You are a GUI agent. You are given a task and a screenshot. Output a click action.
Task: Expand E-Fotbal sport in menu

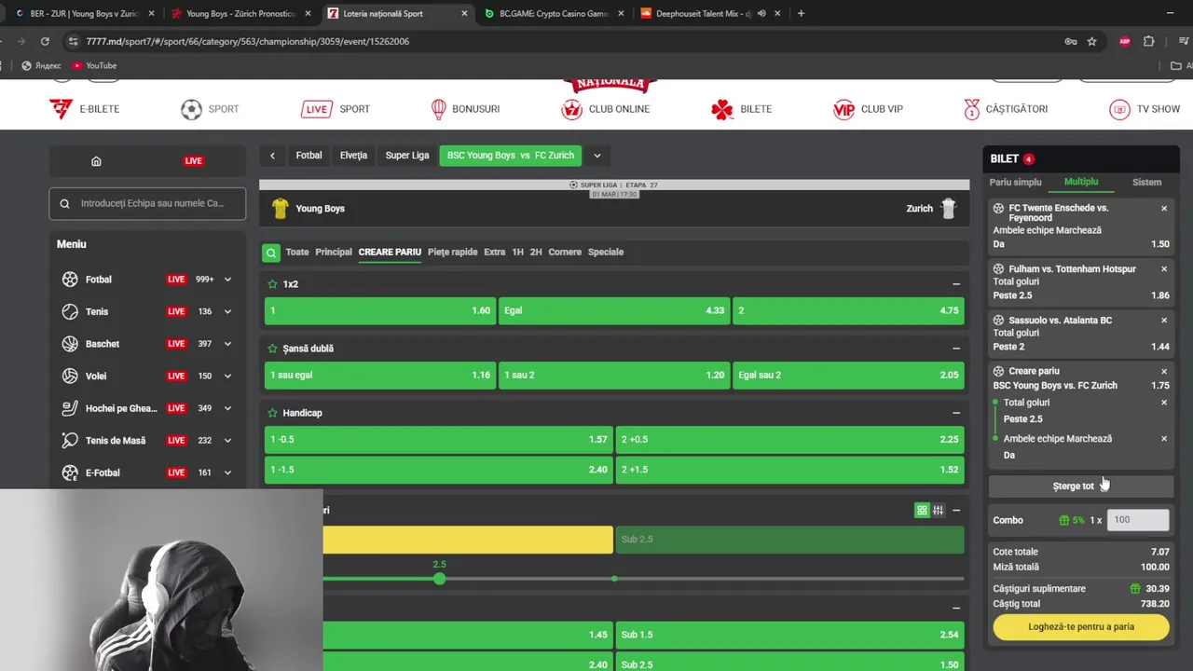[227, 472]
